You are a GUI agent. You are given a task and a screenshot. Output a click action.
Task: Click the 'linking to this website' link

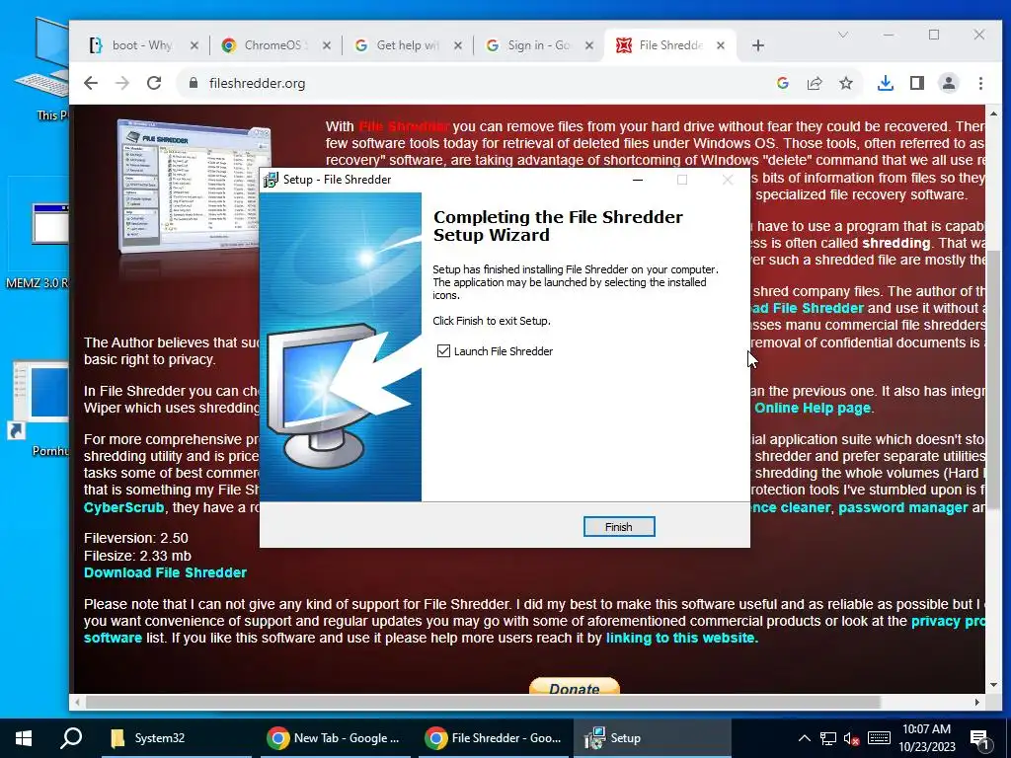tap(681, 638)
